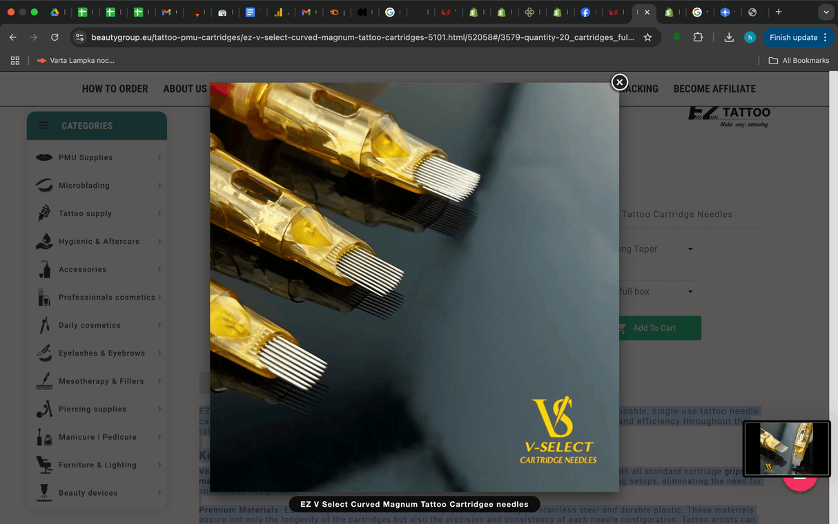Select the PMU Supplies category icon

click(43, 157)
